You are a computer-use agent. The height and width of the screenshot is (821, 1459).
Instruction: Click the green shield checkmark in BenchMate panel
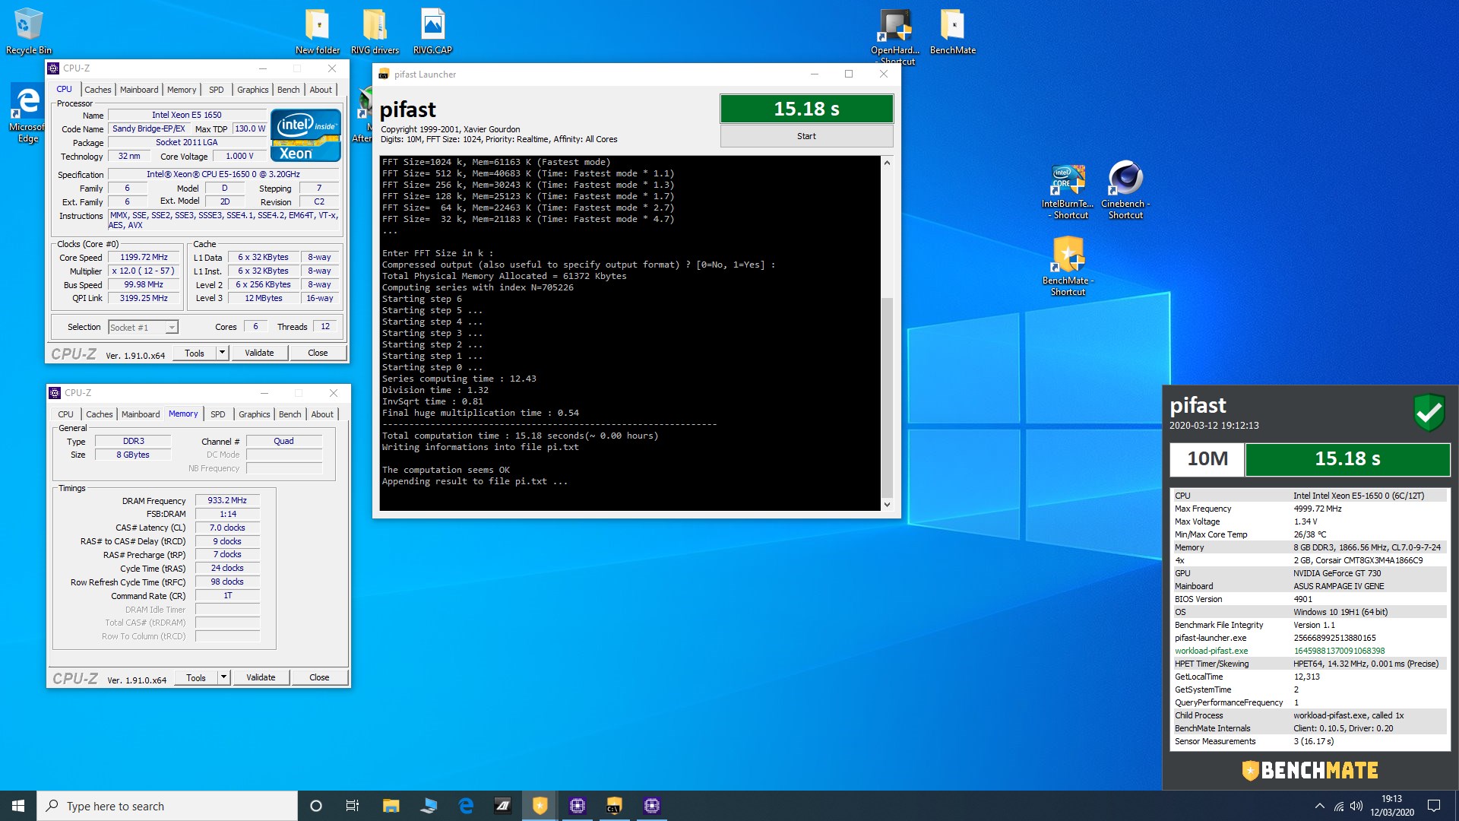coord(1429,412)
